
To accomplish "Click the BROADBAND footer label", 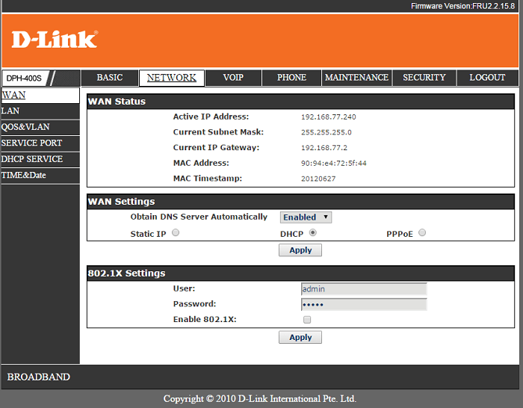I will (x=39, y=377).
